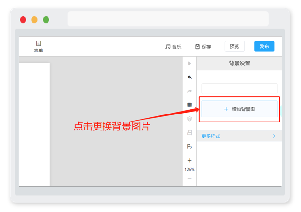Screen dimensions: 301x212
Task: Click the 音乐 music button
Action: pyautogui.click(x=173, y=47)
